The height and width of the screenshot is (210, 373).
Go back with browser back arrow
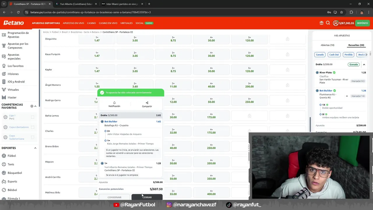tap(4, 12)
